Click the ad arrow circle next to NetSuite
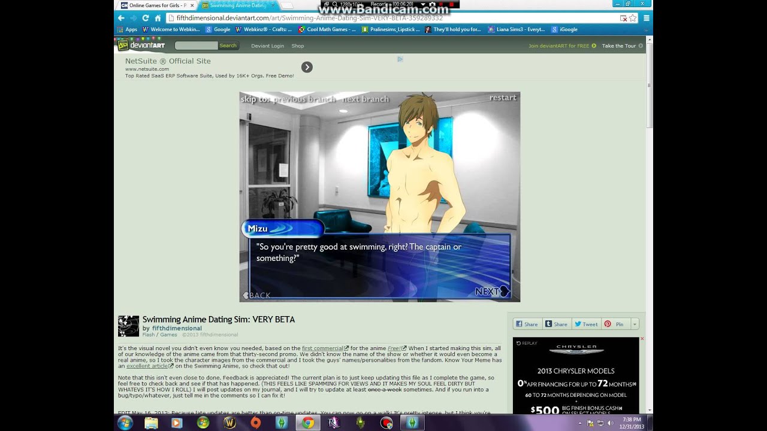The width and height of the screenshot is (767, 431). [307, 67]
